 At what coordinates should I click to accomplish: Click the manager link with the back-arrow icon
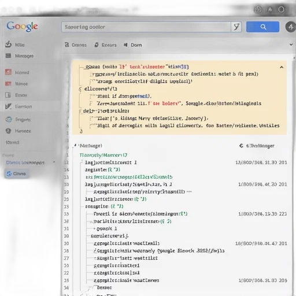click(257, 146)
